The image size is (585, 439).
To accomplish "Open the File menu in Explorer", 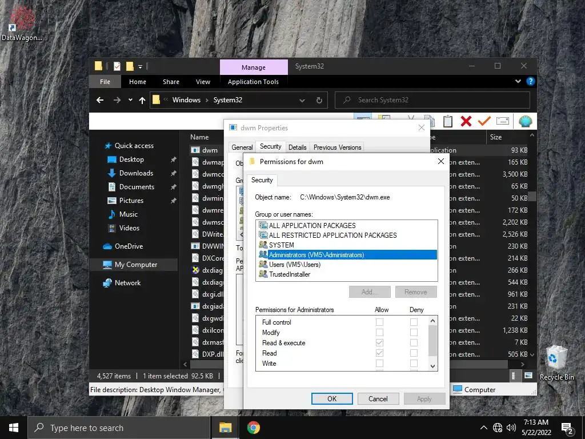I will [105, 82].
